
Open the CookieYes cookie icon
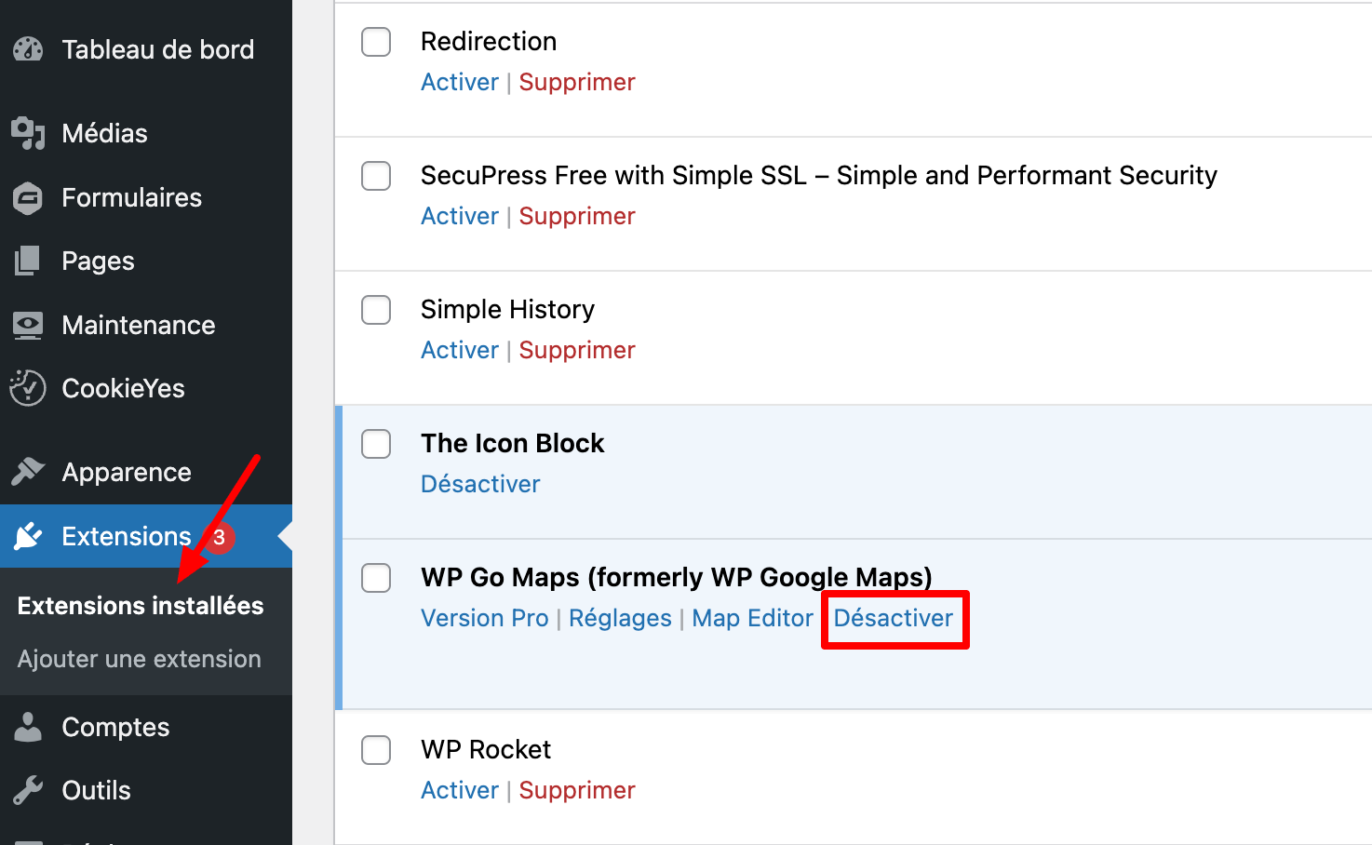(28, 388)
